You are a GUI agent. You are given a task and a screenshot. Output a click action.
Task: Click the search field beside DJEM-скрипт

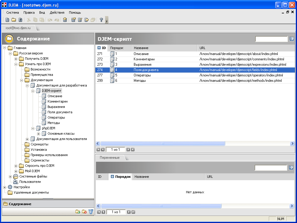[271, 39]
